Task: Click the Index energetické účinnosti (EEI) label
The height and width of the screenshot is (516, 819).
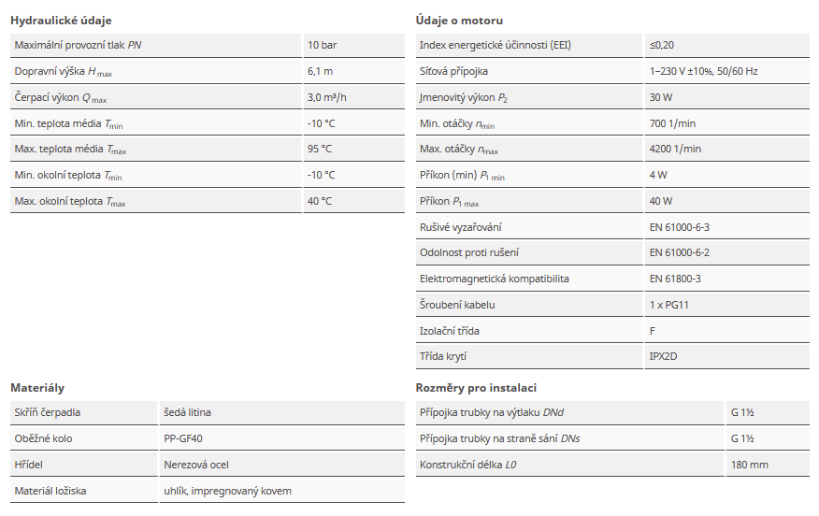Action: (x=496, y=45)
